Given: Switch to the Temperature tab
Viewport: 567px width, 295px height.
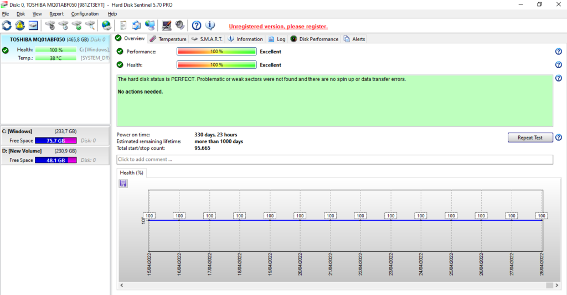Looking at the screenshot, I should coord(168,39).
